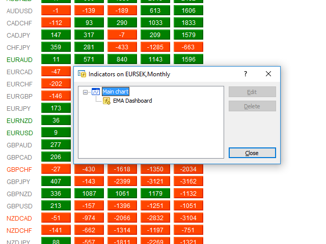The height and width of the screenshot is (244, 326).
Task: Click the EURCAD pair label
Action: click(x=19, y=72)
